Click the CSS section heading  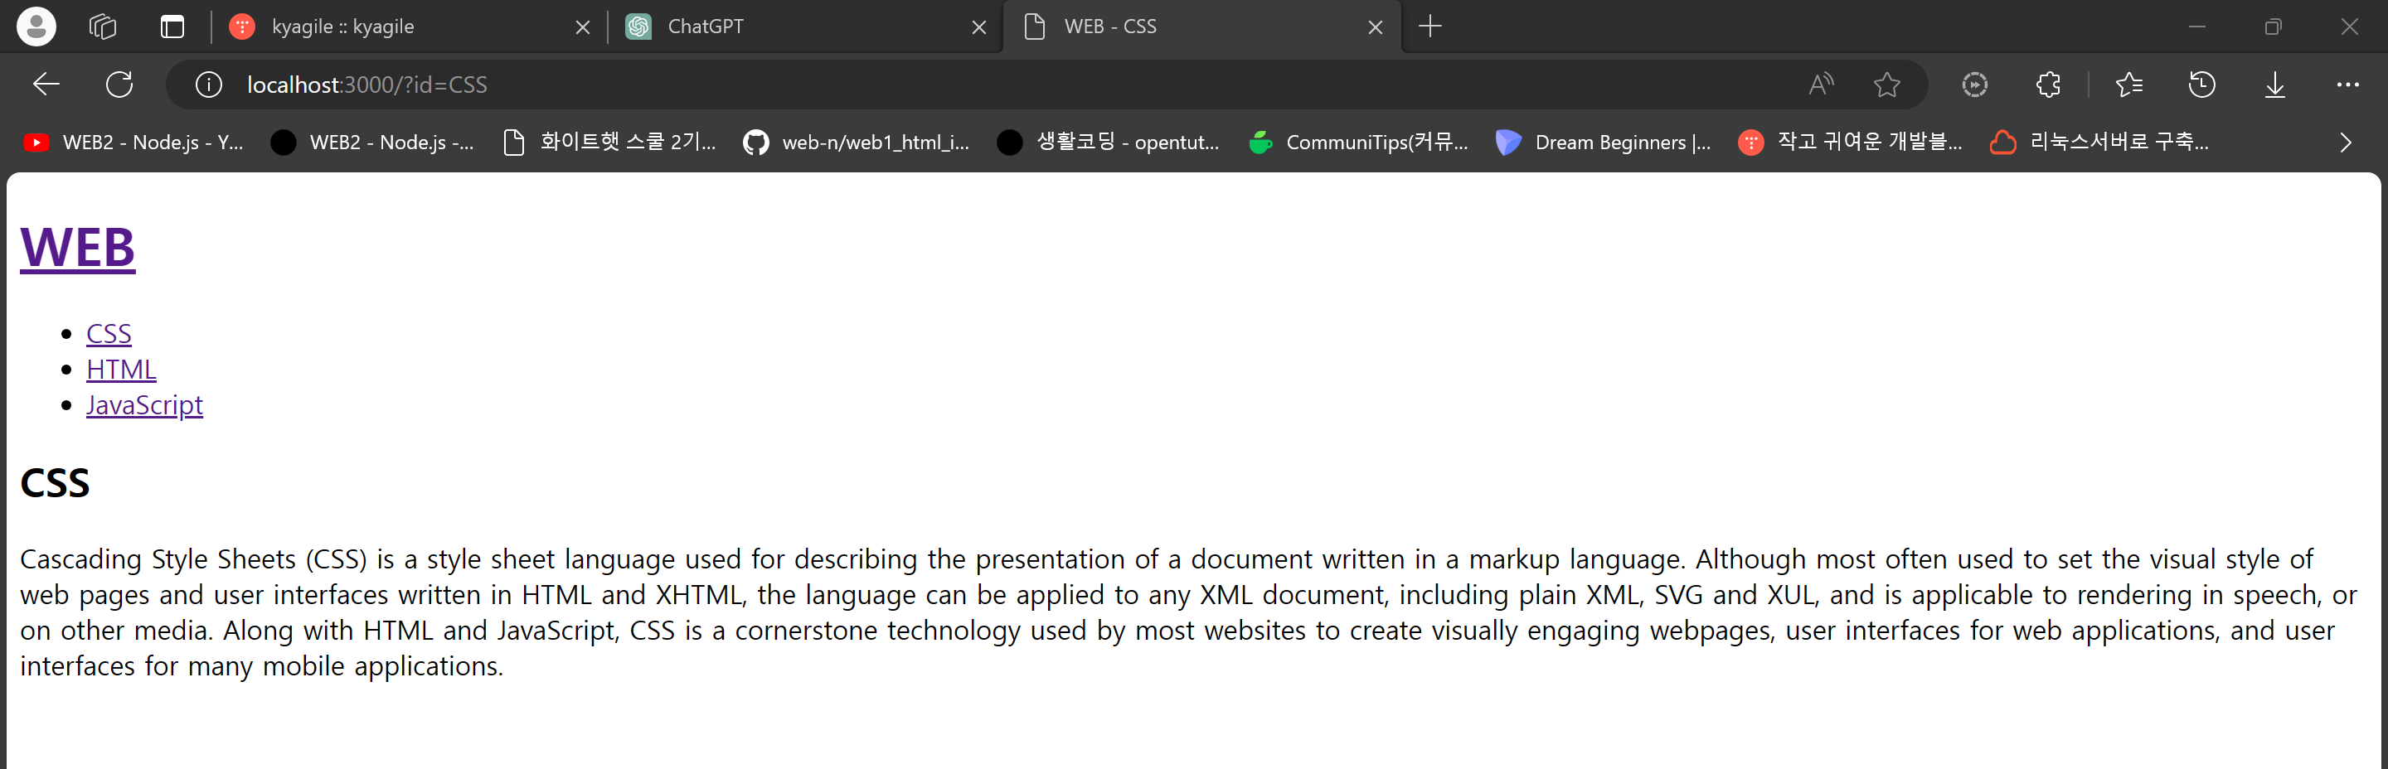(x=56, y=483)
